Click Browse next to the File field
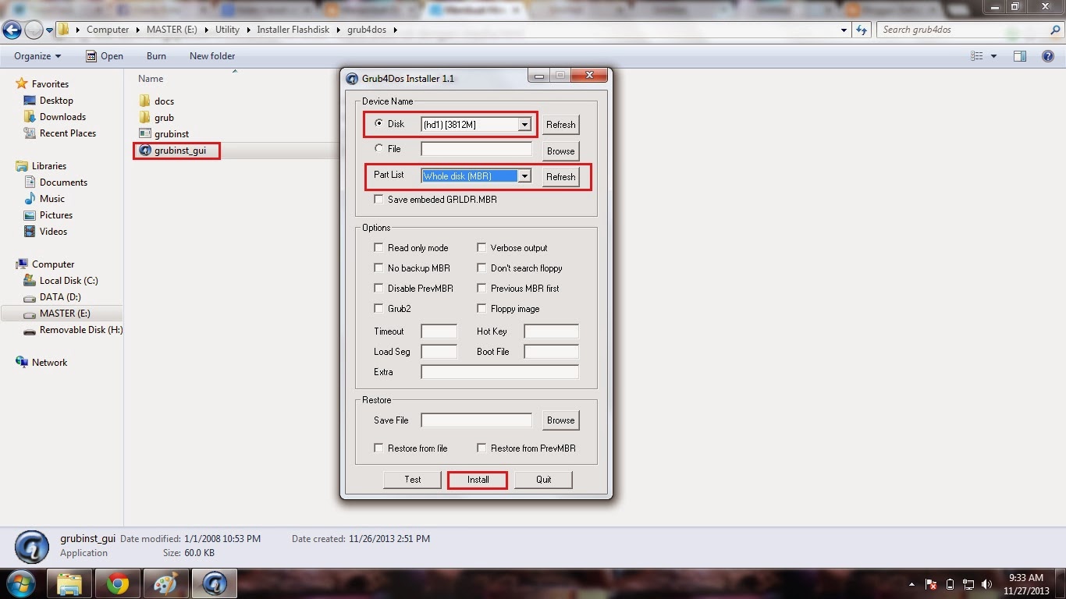Viewport: 1066px width, 599px height. coord(560,151)
